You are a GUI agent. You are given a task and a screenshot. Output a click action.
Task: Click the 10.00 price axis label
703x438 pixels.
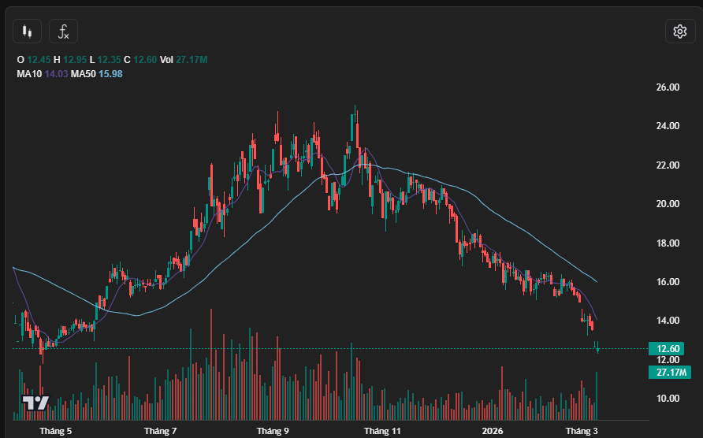668,399
